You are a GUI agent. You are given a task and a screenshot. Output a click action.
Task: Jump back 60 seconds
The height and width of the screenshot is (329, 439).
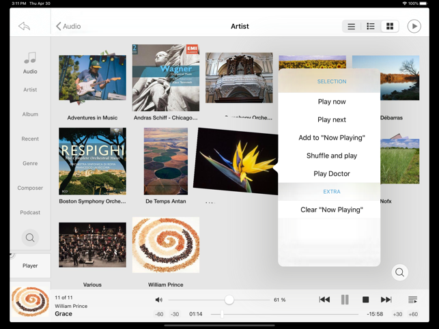(159, 314)
